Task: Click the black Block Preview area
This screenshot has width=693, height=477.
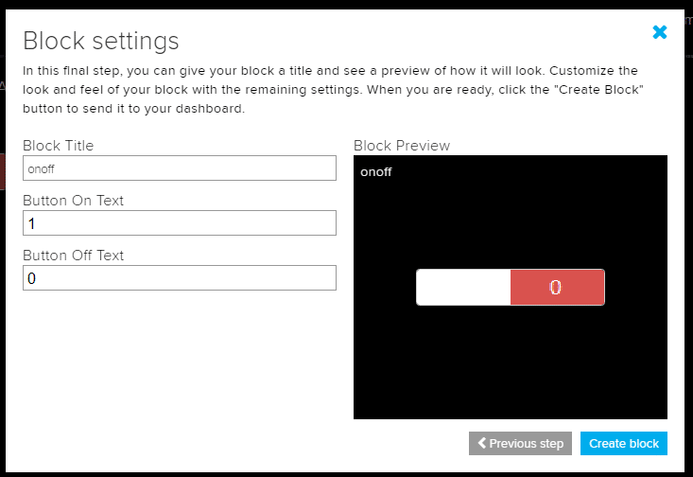Action: 511,369
